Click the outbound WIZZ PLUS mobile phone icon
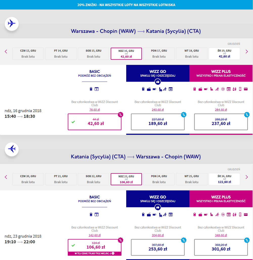The image size is (253, 260). 240,89
